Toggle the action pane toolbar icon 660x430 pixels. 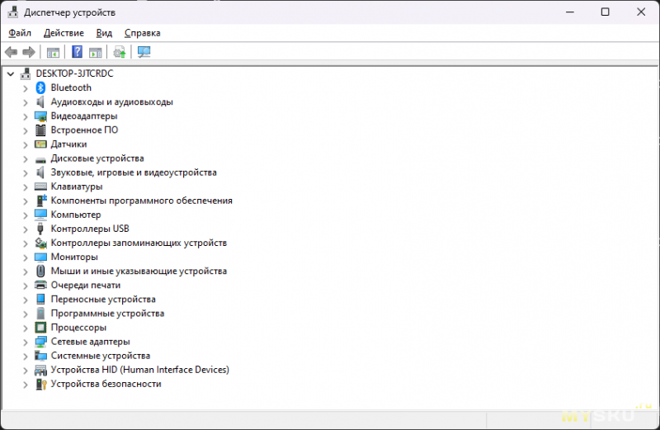[x=96, y=52]
